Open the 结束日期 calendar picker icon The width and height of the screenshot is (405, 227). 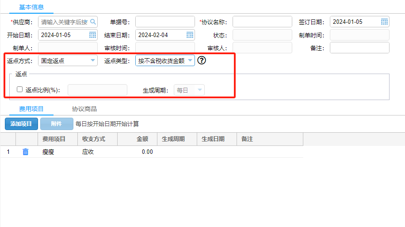coord(190,35)
